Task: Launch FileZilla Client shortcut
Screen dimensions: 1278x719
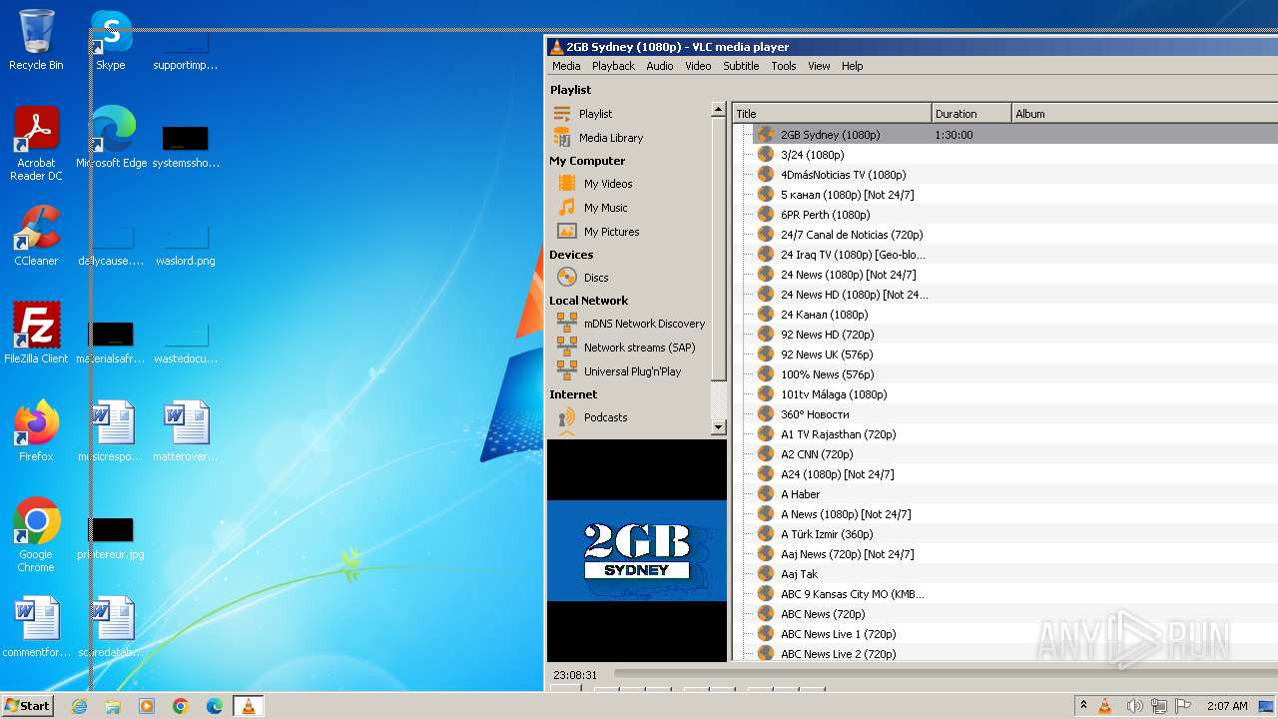Action: [36, 334]
